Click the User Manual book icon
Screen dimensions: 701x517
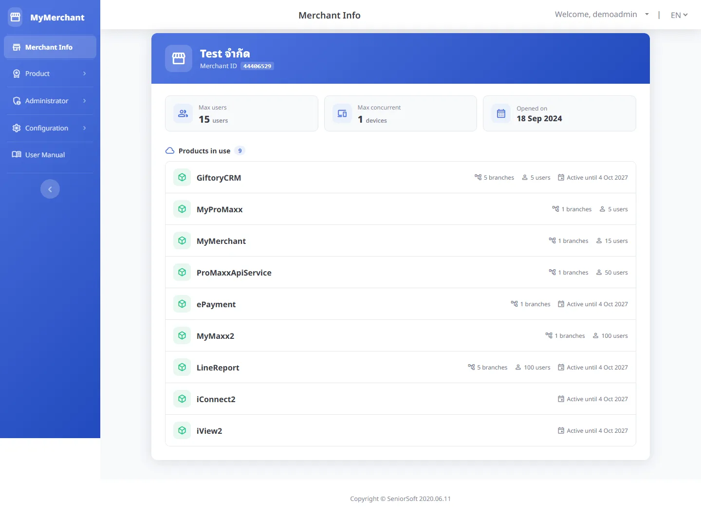tap(17, 154)
